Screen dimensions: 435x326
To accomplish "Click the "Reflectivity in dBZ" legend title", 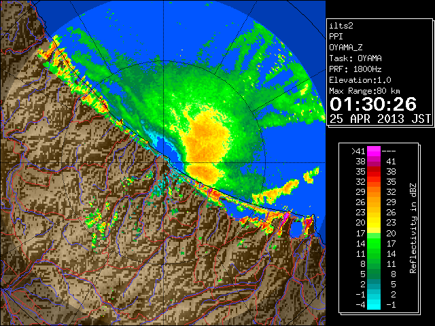I will [x=413, y=228].
